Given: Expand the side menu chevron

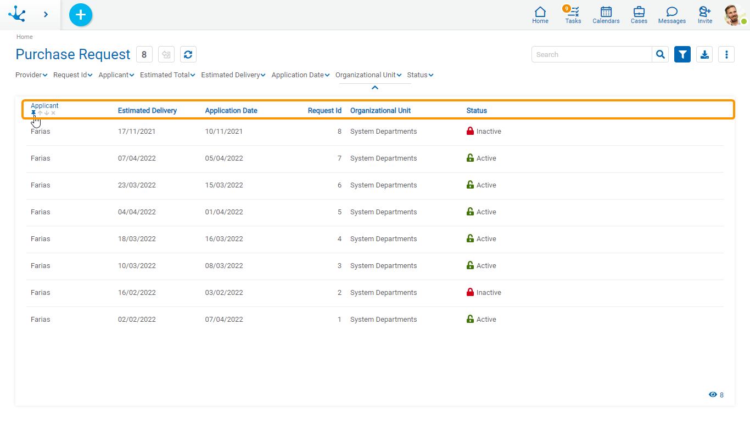Looking at the screenshot, I should point(46,14).
